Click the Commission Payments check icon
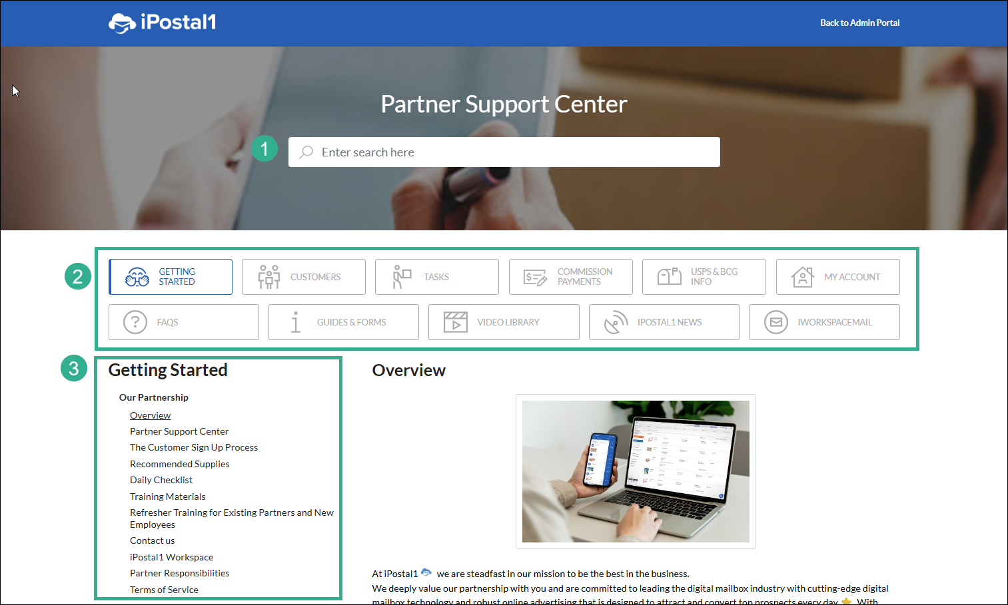Image resolution: width=1008 pixels, height=605 pixels. (535, 277)
